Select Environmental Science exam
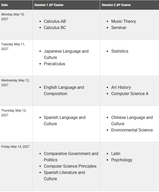The image size is (159, 192). (x=132, y=130)
